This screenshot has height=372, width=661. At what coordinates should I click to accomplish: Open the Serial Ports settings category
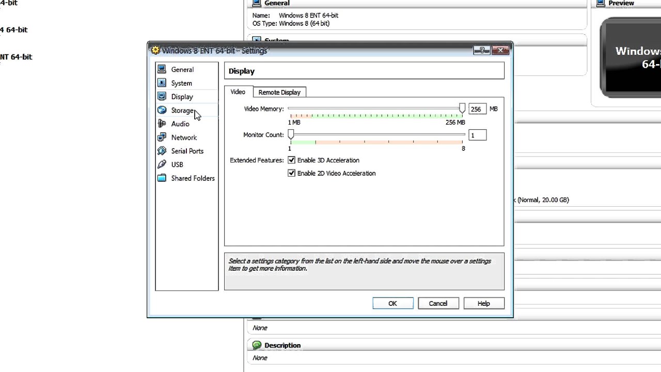tap(187, 151)
